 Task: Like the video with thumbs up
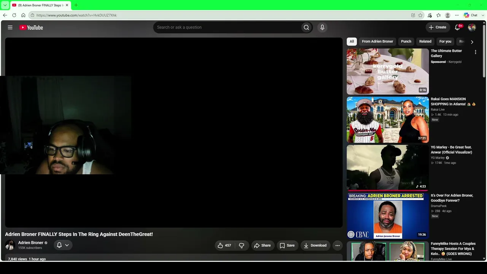click(x=224, y=245)
